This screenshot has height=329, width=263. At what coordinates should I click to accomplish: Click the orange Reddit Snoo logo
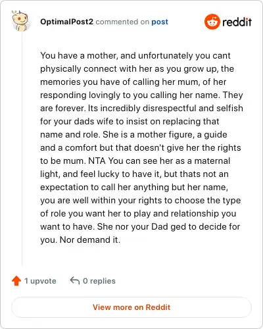[x=212, y=22]
